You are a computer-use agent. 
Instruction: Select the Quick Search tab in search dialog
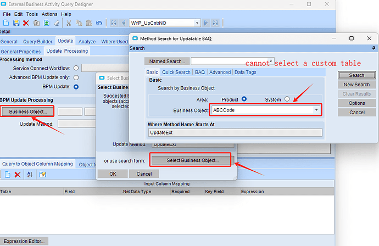point(176,72)
